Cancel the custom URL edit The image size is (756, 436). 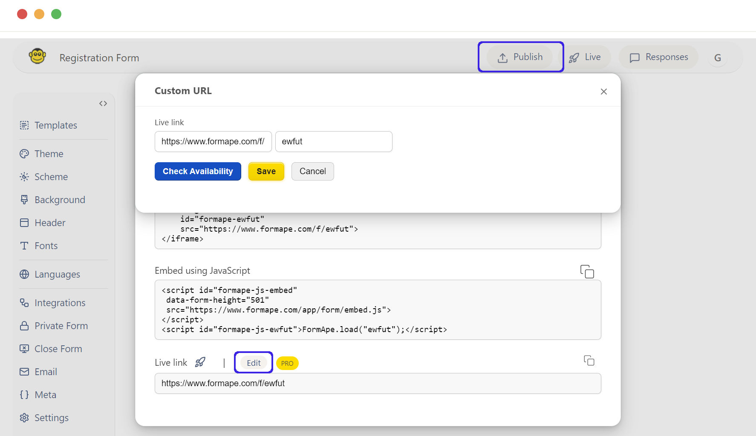click(312, 171)
